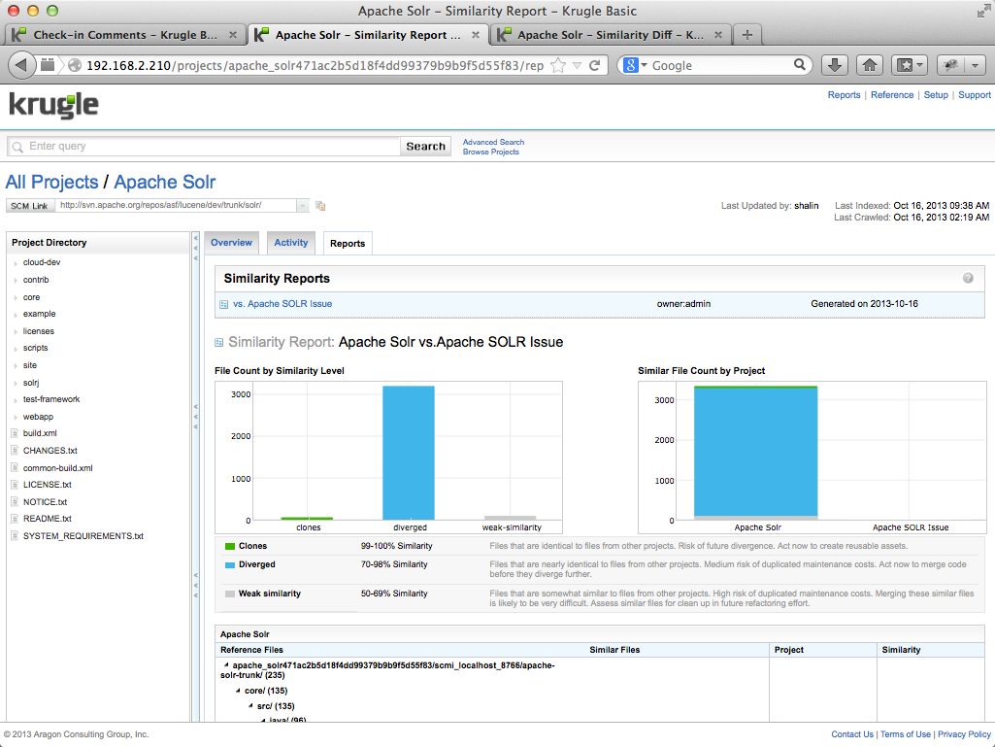
Task: Click the README.txt file icon
Action: click(15, 519)
